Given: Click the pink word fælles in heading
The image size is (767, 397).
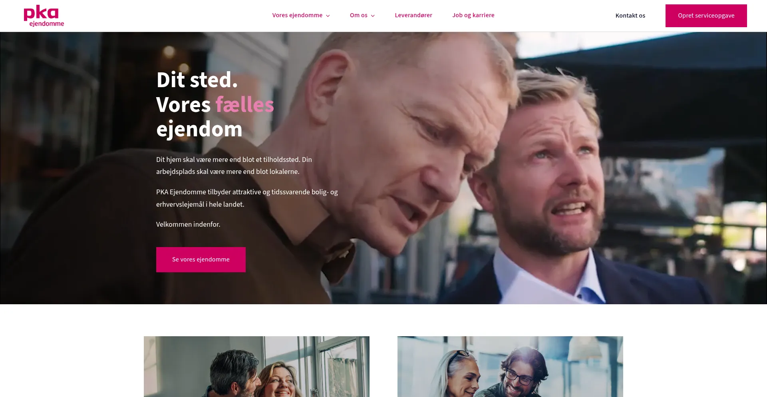Looking at the screenshot, I should coord(245,105).
